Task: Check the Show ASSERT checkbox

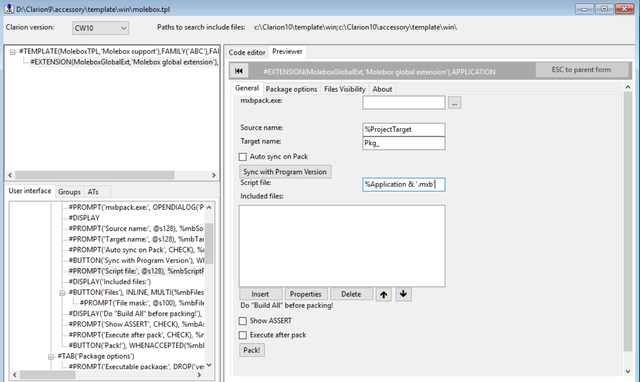Action: click(x=243, y=321)
